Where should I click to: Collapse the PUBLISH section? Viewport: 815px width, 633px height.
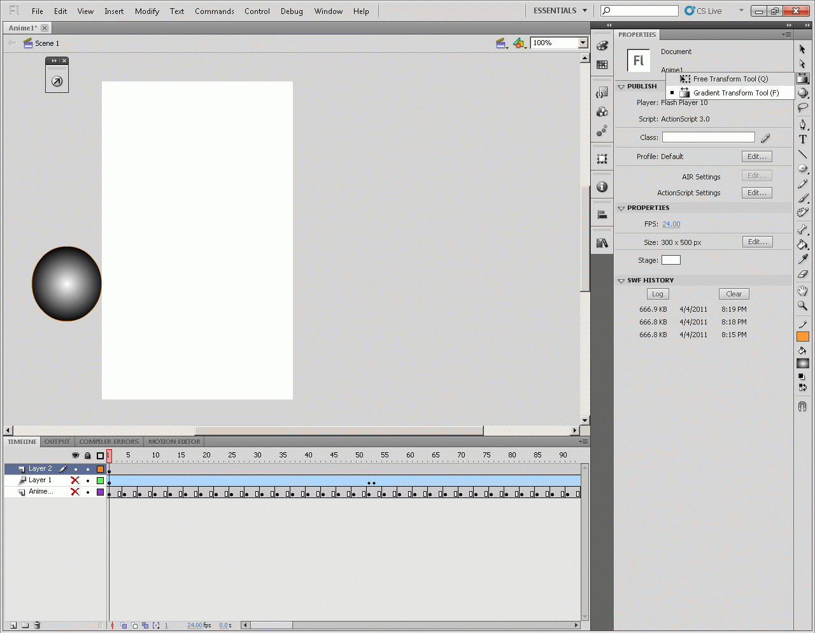point(621,87)
